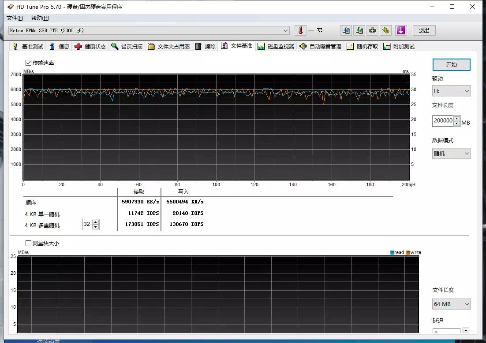The width and height of the screenshot is (486, 343).
Task: Enable the 测量块大小 checkbox
Action: (x=29, y=243)
